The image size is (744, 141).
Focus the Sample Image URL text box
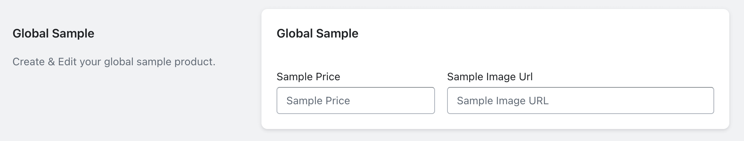(x=580, y=100)
